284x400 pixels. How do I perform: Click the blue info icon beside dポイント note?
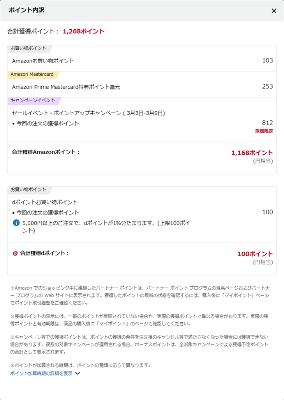click(16, 223)
